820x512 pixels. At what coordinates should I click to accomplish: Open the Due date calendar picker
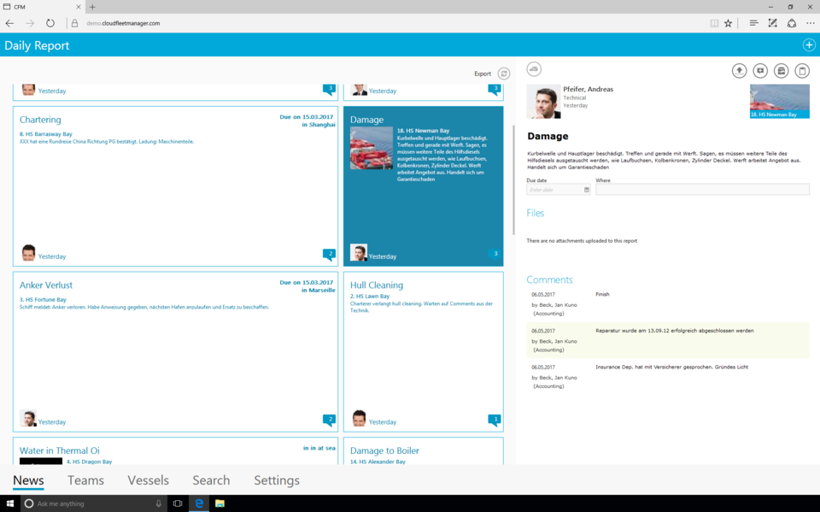point(587,190)
